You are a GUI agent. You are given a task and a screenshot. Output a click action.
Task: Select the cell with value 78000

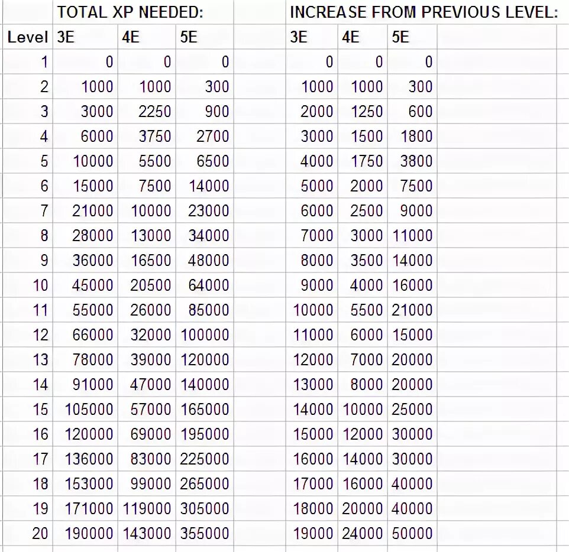pyautogui.click(x=85, y=359)
